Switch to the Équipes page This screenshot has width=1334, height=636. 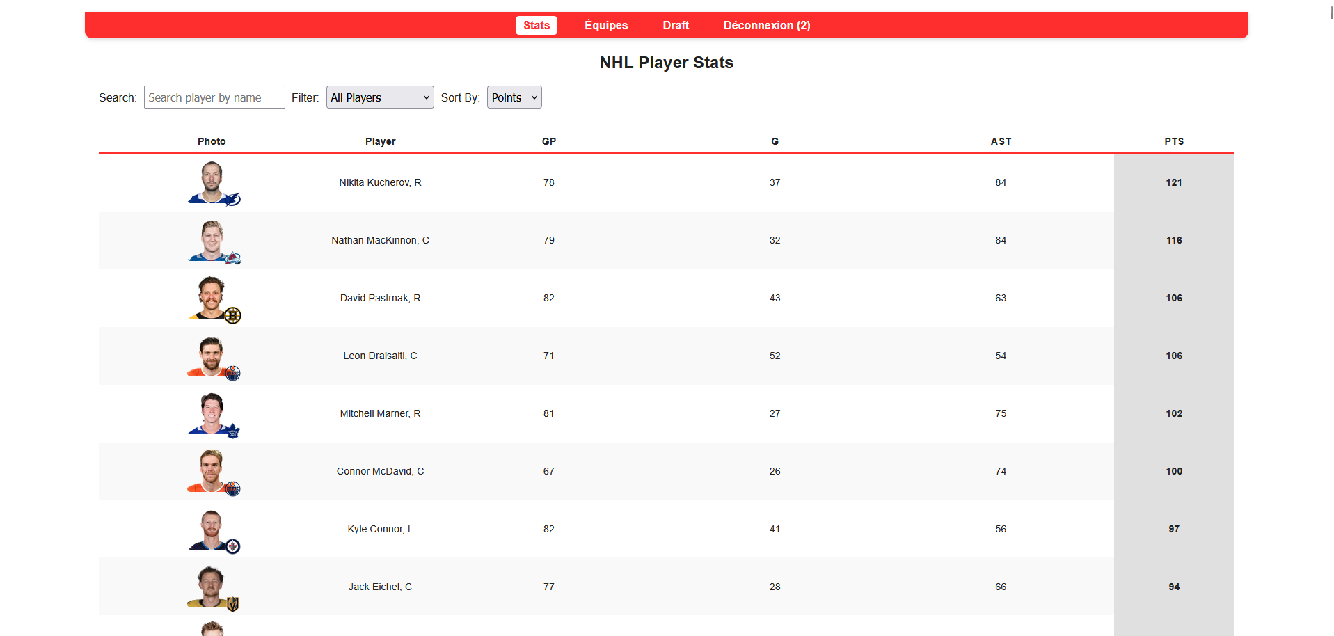coord(605,25)
